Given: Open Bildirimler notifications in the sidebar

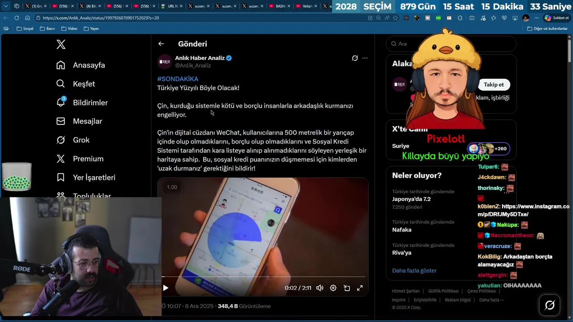Looking at the screenshot, I should [82, 102].
